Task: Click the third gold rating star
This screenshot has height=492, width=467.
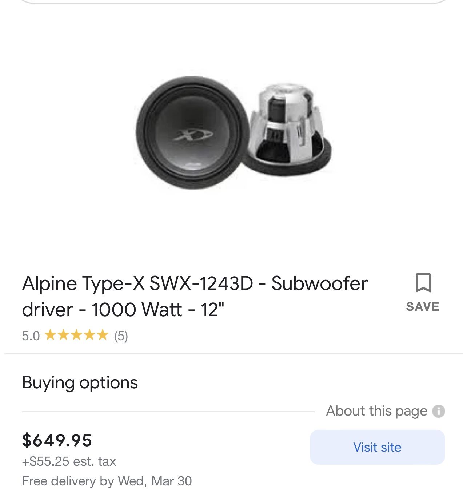Action: click(76, 335)
